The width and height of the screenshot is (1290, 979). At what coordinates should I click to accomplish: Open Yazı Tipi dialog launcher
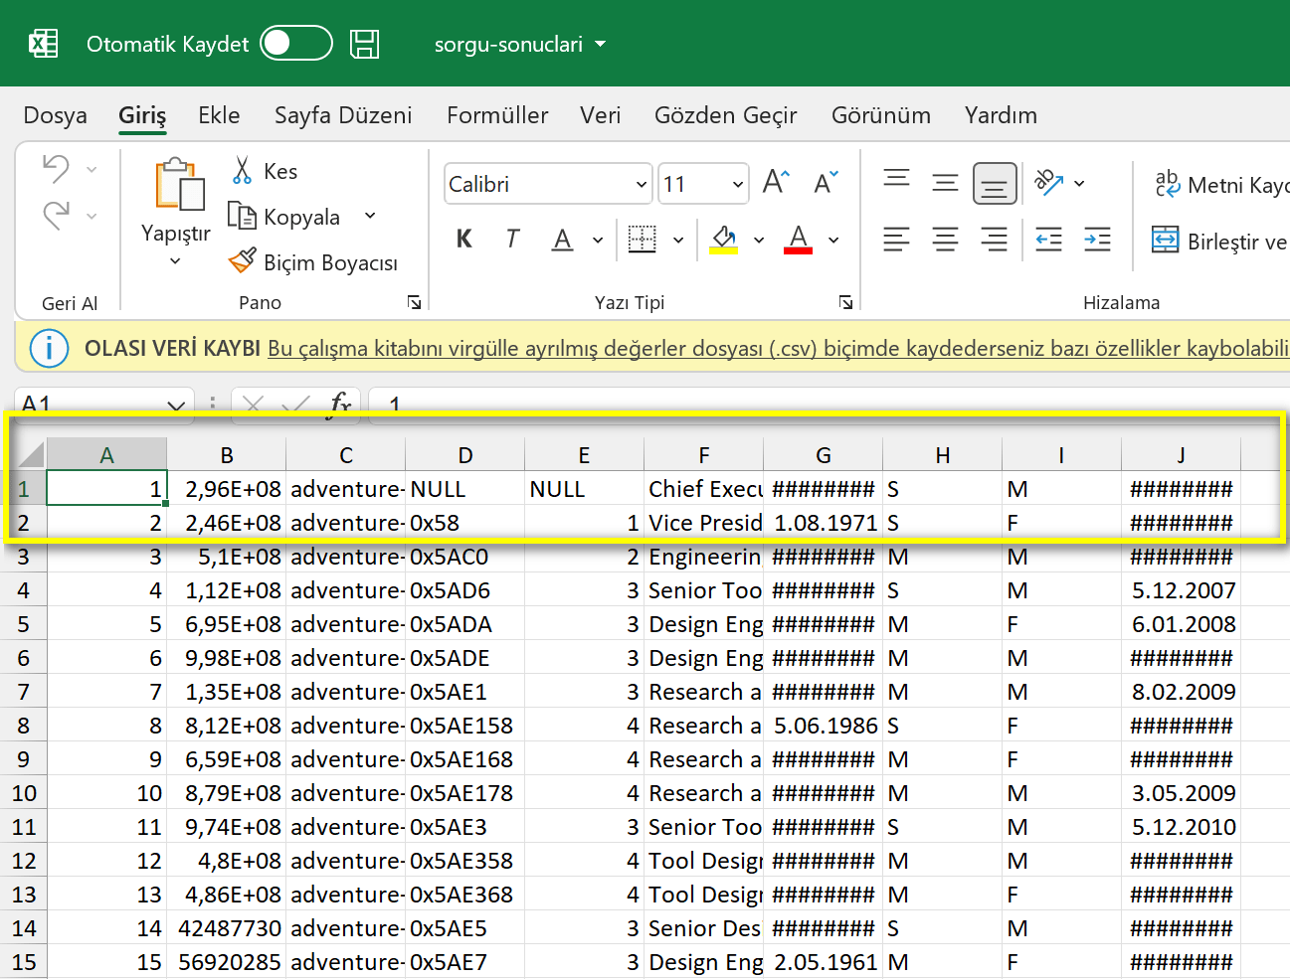845,302
